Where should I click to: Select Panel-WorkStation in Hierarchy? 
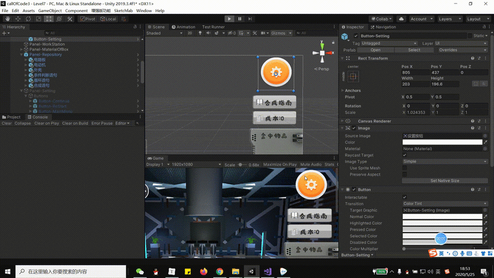(47, 44)
